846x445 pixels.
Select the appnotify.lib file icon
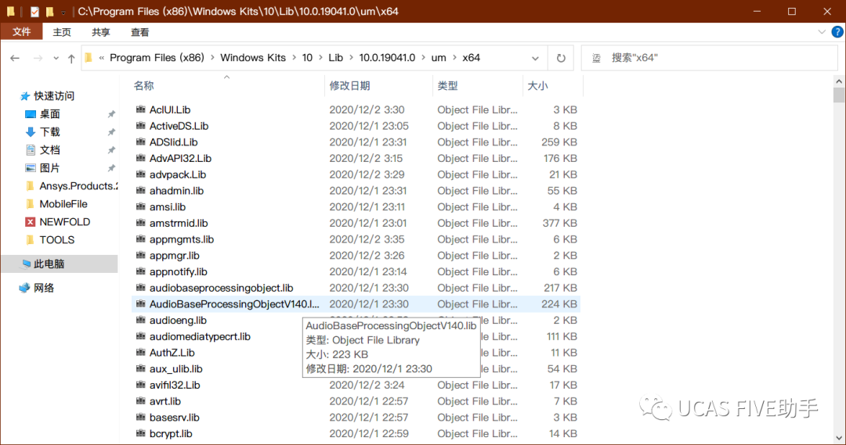[x=141, y=271]
